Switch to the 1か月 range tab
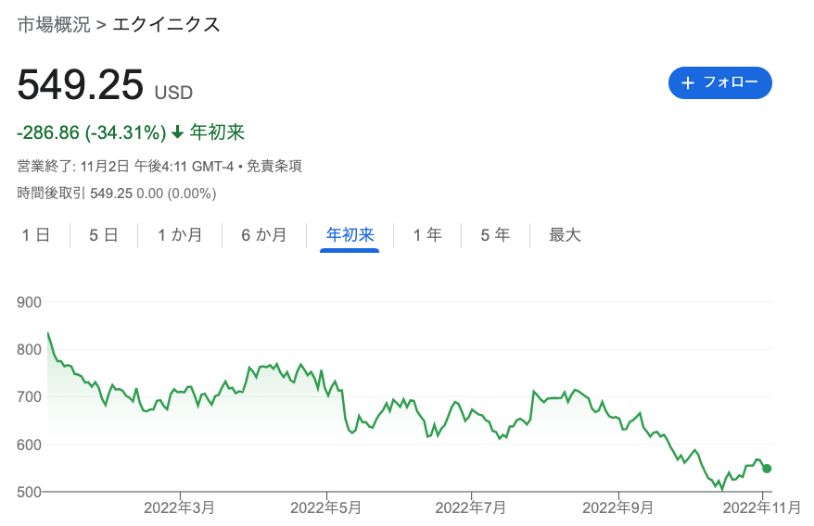 tap(180, 235)
